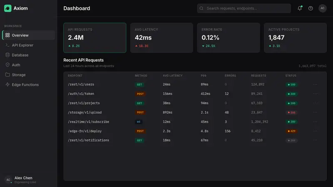
Task: Open row menu for /realtime/v1/subscribe
Action: coord(316,122)
